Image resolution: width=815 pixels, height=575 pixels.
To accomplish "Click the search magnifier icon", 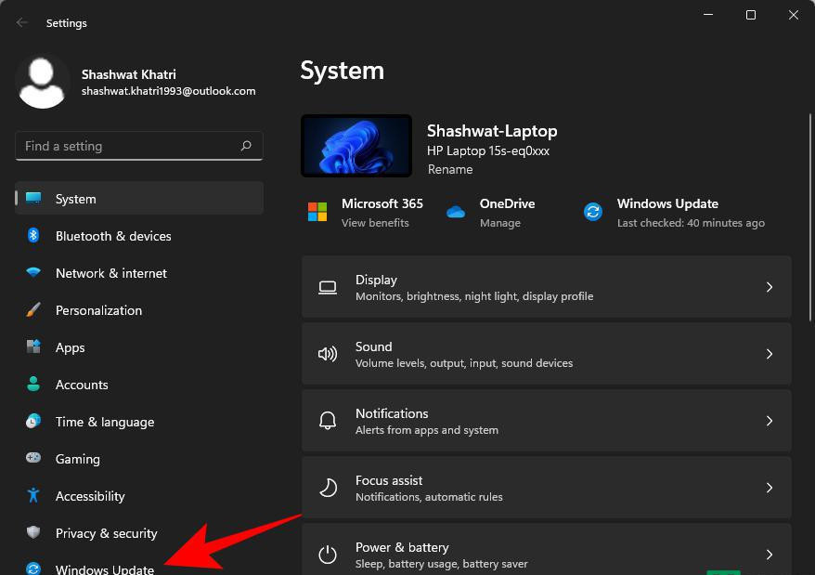I will 246,146.
